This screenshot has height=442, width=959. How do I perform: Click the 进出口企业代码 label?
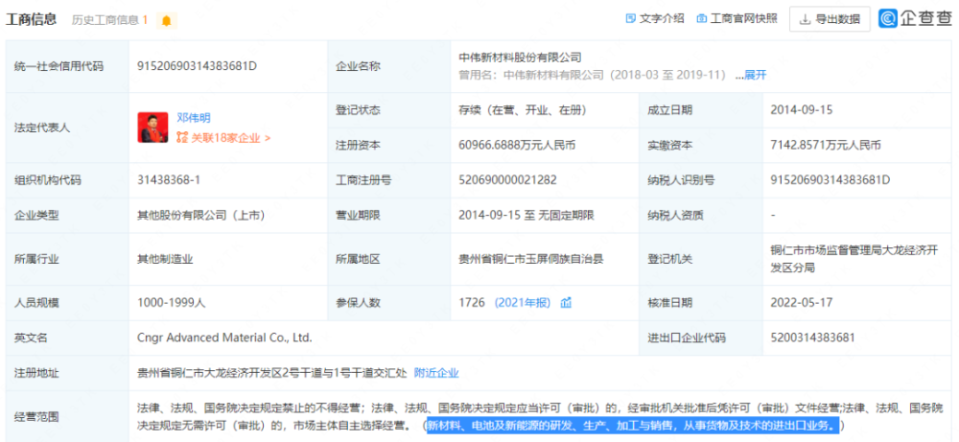click(x=687, y=337)
